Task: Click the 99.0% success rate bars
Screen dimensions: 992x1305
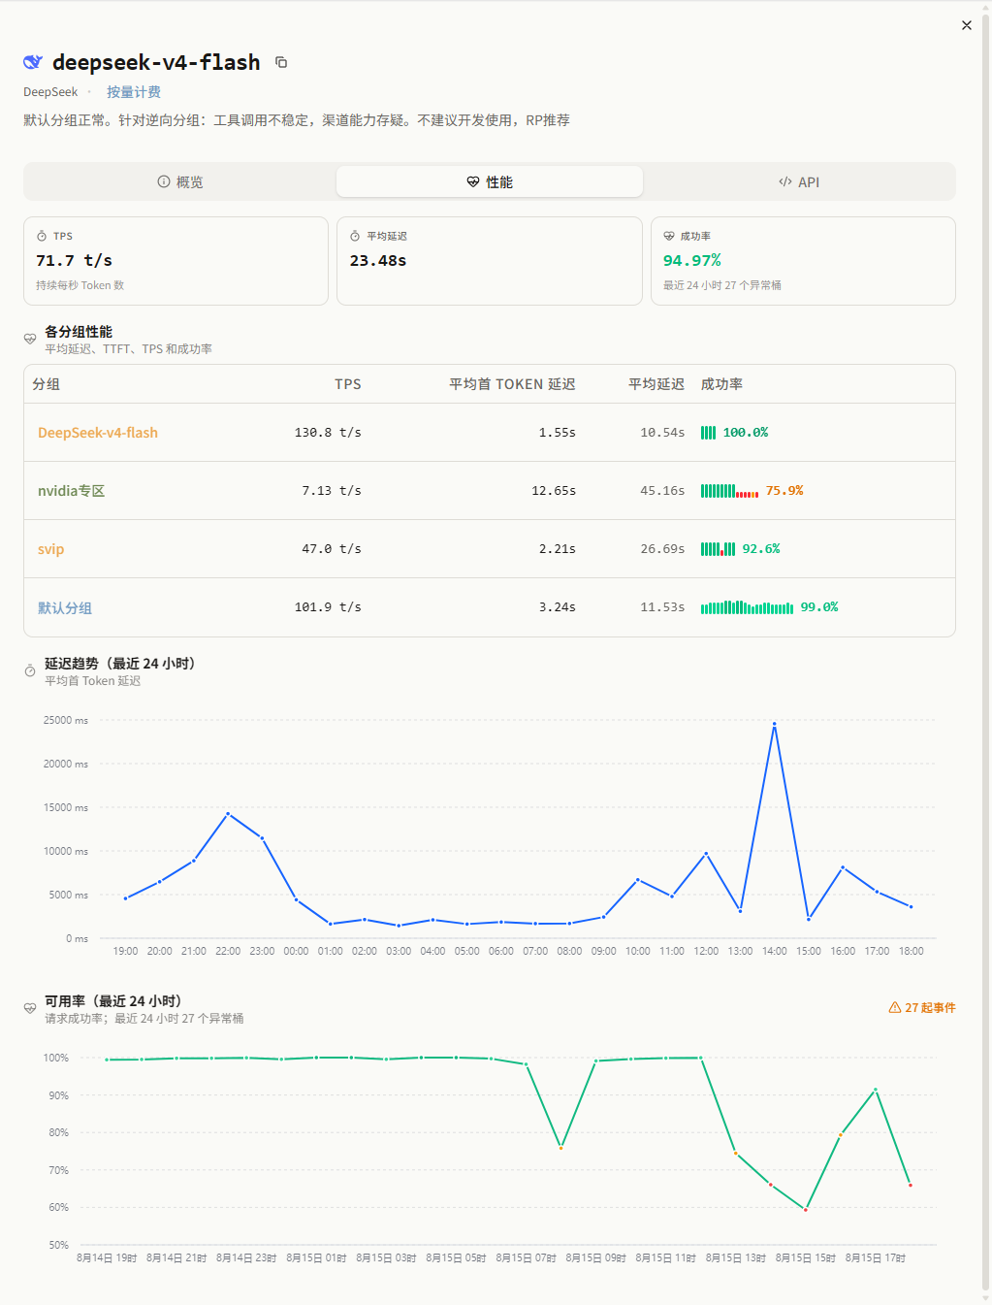Action: 747,607
